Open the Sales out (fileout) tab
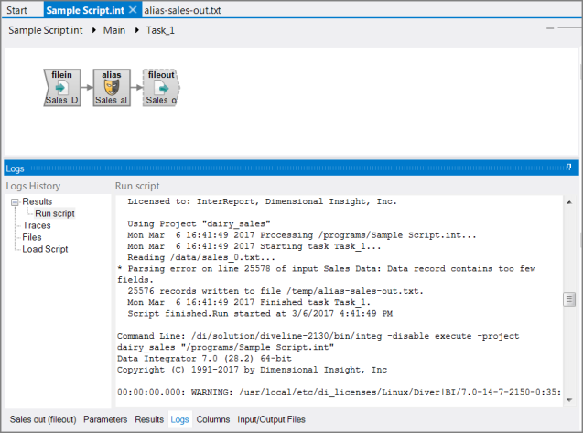The image size is (583, 433). click(x=42, y=419)
